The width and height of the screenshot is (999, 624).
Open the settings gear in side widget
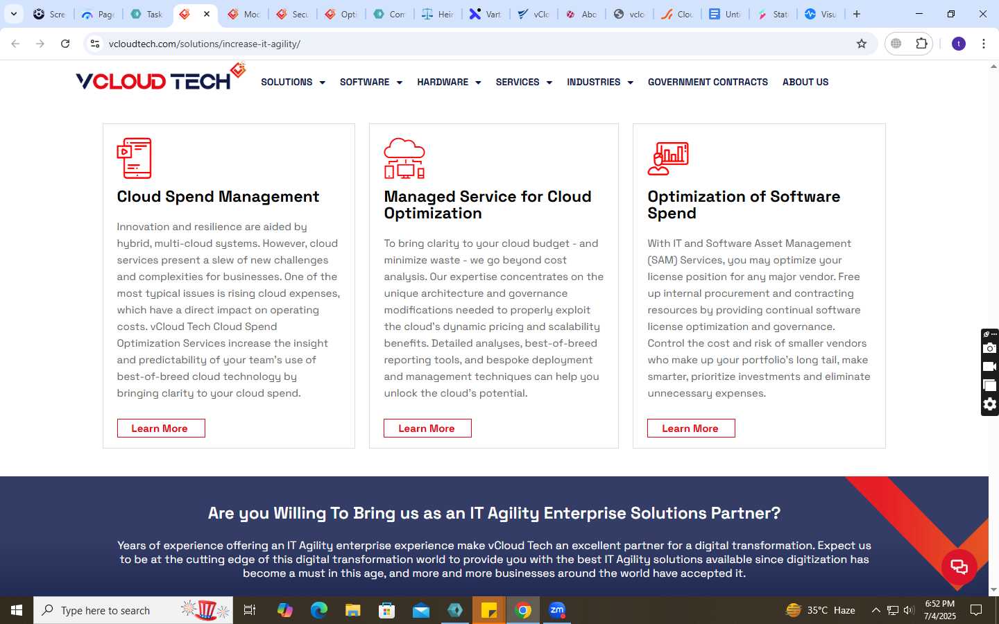coord(990,404)
